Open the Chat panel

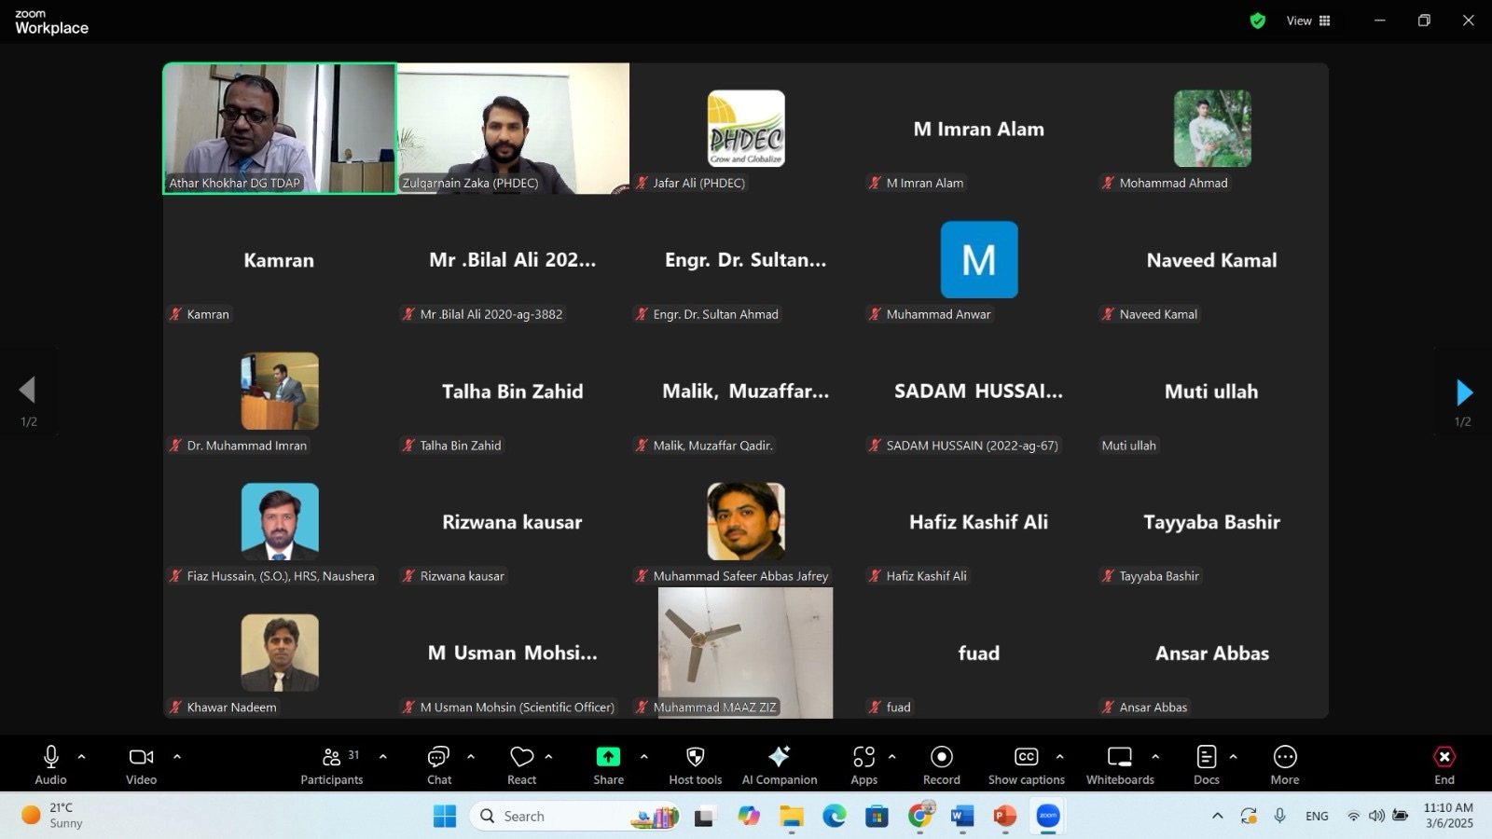tap(438, 765)
